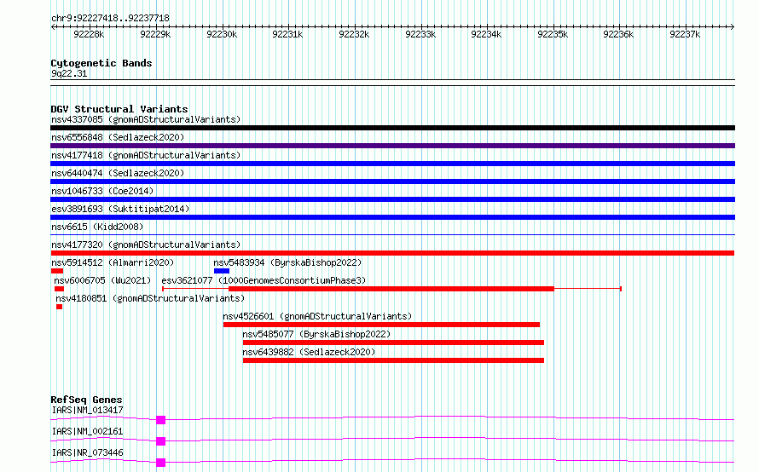Select the nsv6556848 purple variant bar
The width and height of the screenshot is (759, 472).
point(392,146)
